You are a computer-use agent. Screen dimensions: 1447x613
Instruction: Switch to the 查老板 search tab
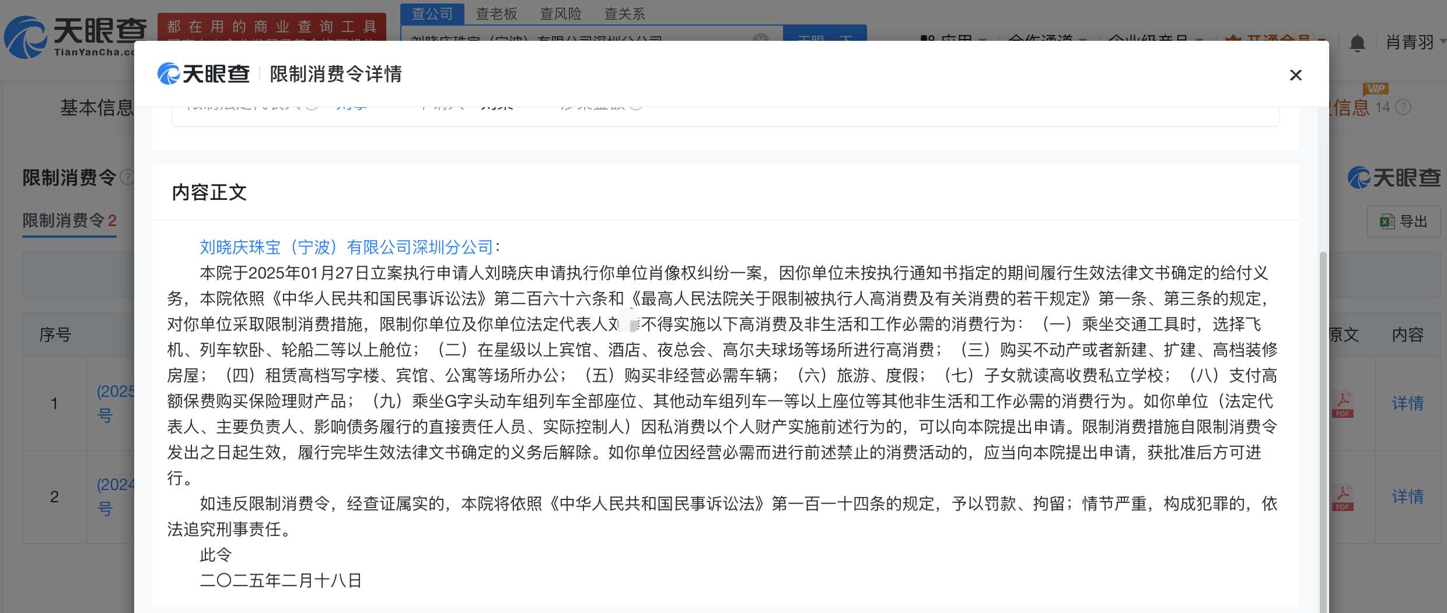(497, 13)
